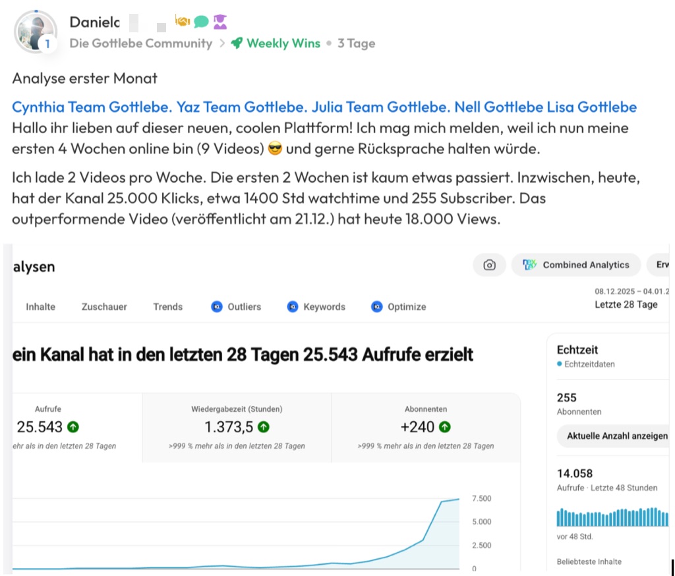Image resolution: width=675 pixels, height=576 pixels.
Task: Click the blue icon beside Outliers
Action: point(217,306)
